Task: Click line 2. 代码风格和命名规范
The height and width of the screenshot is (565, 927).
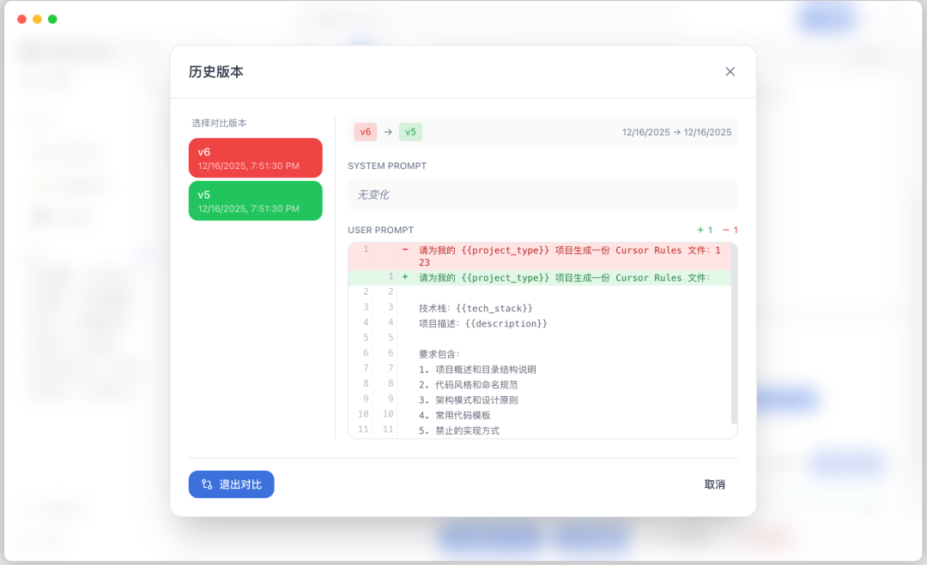Action: (469, 385)
